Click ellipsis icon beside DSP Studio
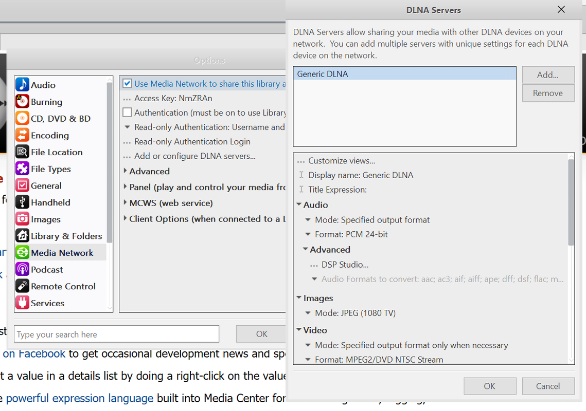Viewport: 586px width, 411px height. [x=314, y=266]
